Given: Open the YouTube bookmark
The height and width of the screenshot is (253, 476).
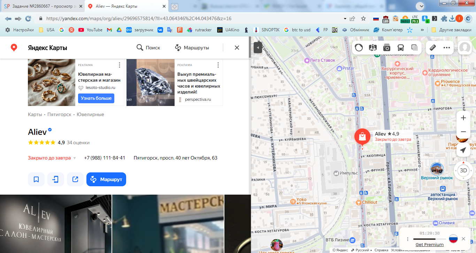Looking at the screenshot, I should pyautogui.click(x=90, y=30).
